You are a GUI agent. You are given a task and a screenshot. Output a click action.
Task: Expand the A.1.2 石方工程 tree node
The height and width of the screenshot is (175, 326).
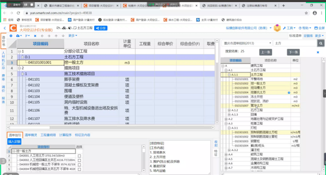coord(229,110)
